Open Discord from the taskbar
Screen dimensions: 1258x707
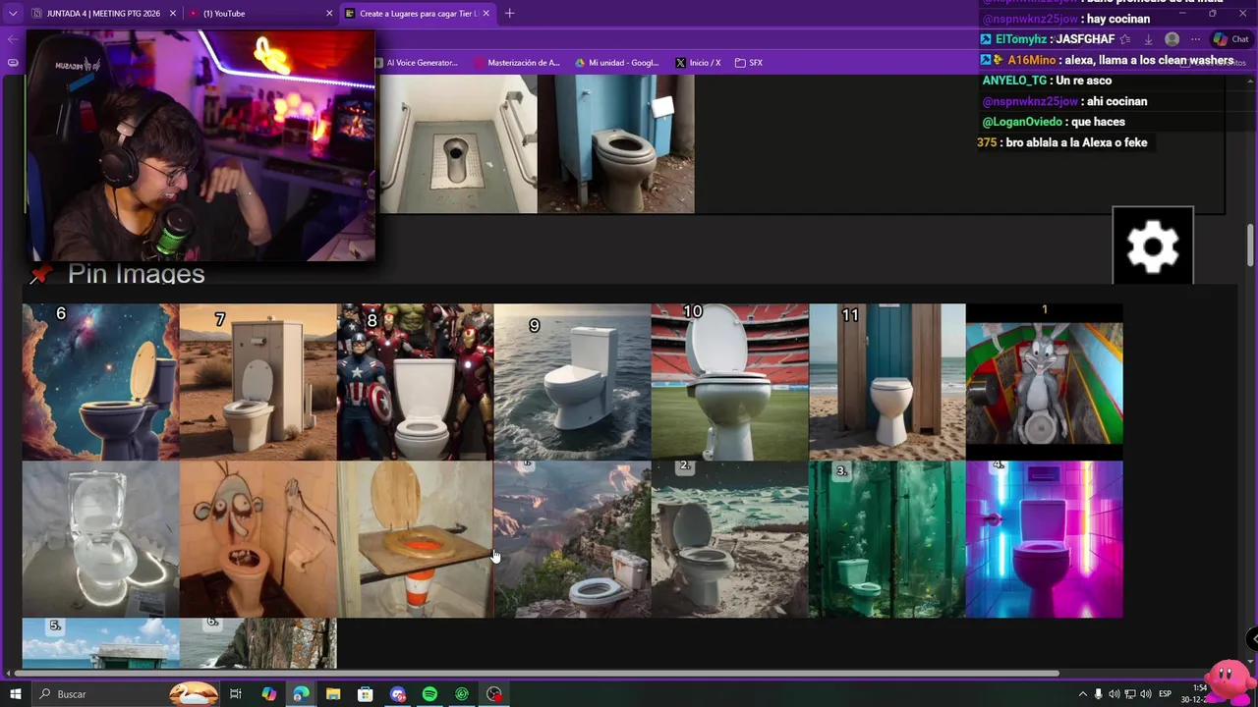pos(397,694)
